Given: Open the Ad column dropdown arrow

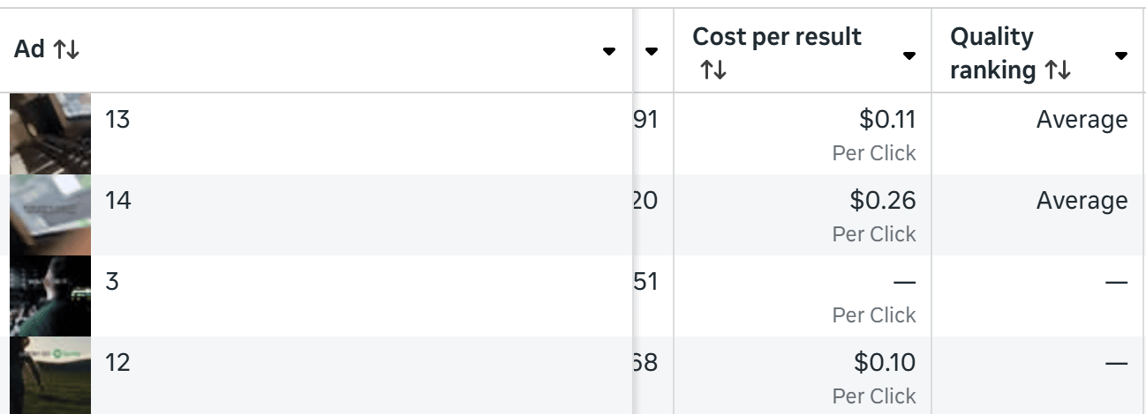Looking at the screenshot, I should (609, 51).
